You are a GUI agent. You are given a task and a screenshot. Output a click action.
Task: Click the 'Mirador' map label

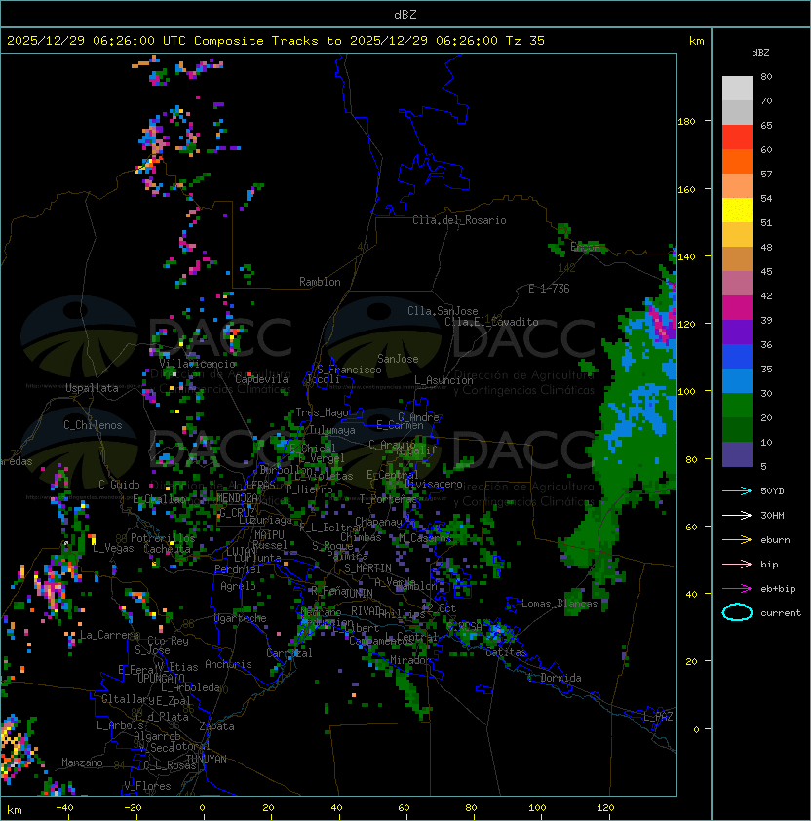pyautogui.click(x=411, y=660)
